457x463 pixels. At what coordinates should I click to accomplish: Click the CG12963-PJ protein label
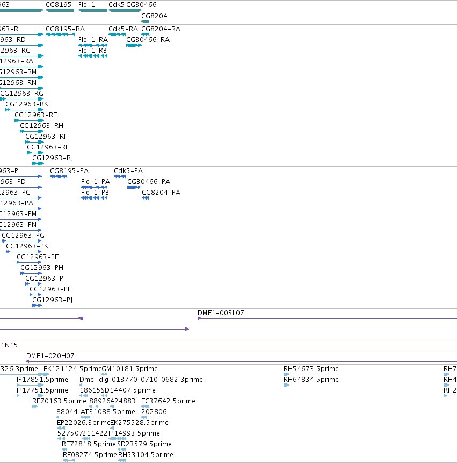coord(53,300)
